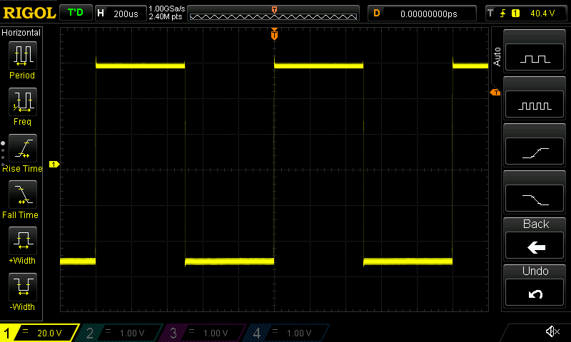Click the RIGOL logo
This screenshot has width=571, height=342.
pos(29,13)
